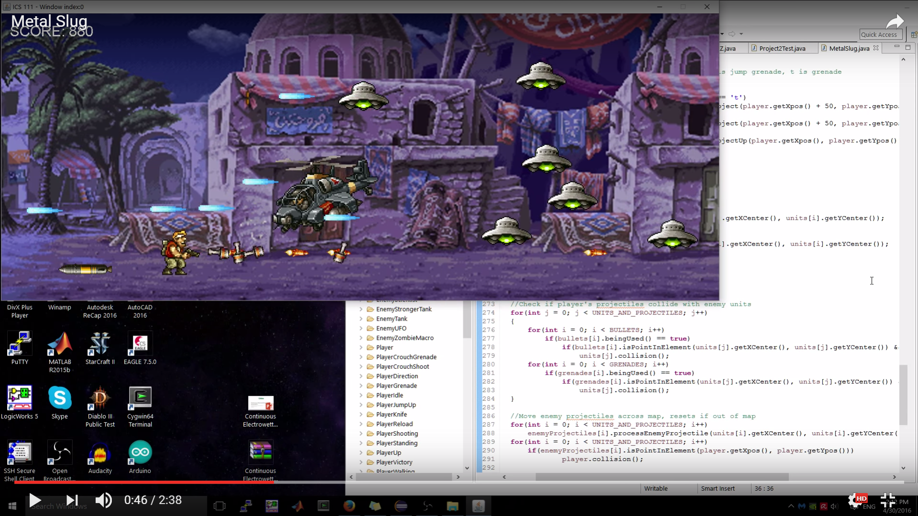Open the StarCraft II desktop icon
Image resolution: width=918 pixels, height=516 pixels.
click(x=100, y=344)
